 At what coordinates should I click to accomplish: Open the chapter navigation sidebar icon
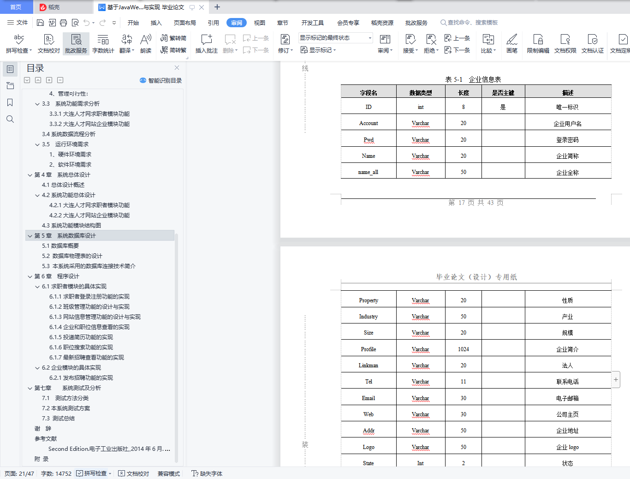pyautogui.click(x=10, y=86)
